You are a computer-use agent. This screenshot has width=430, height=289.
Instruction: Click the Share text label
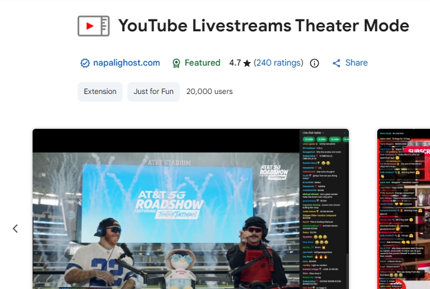(357, 63)
